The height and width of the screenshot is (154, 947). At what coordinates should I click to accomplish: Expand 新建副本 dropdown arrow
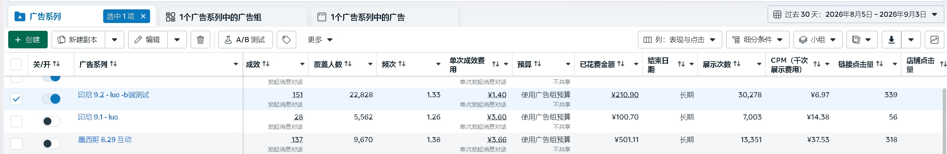click(115, 40)
